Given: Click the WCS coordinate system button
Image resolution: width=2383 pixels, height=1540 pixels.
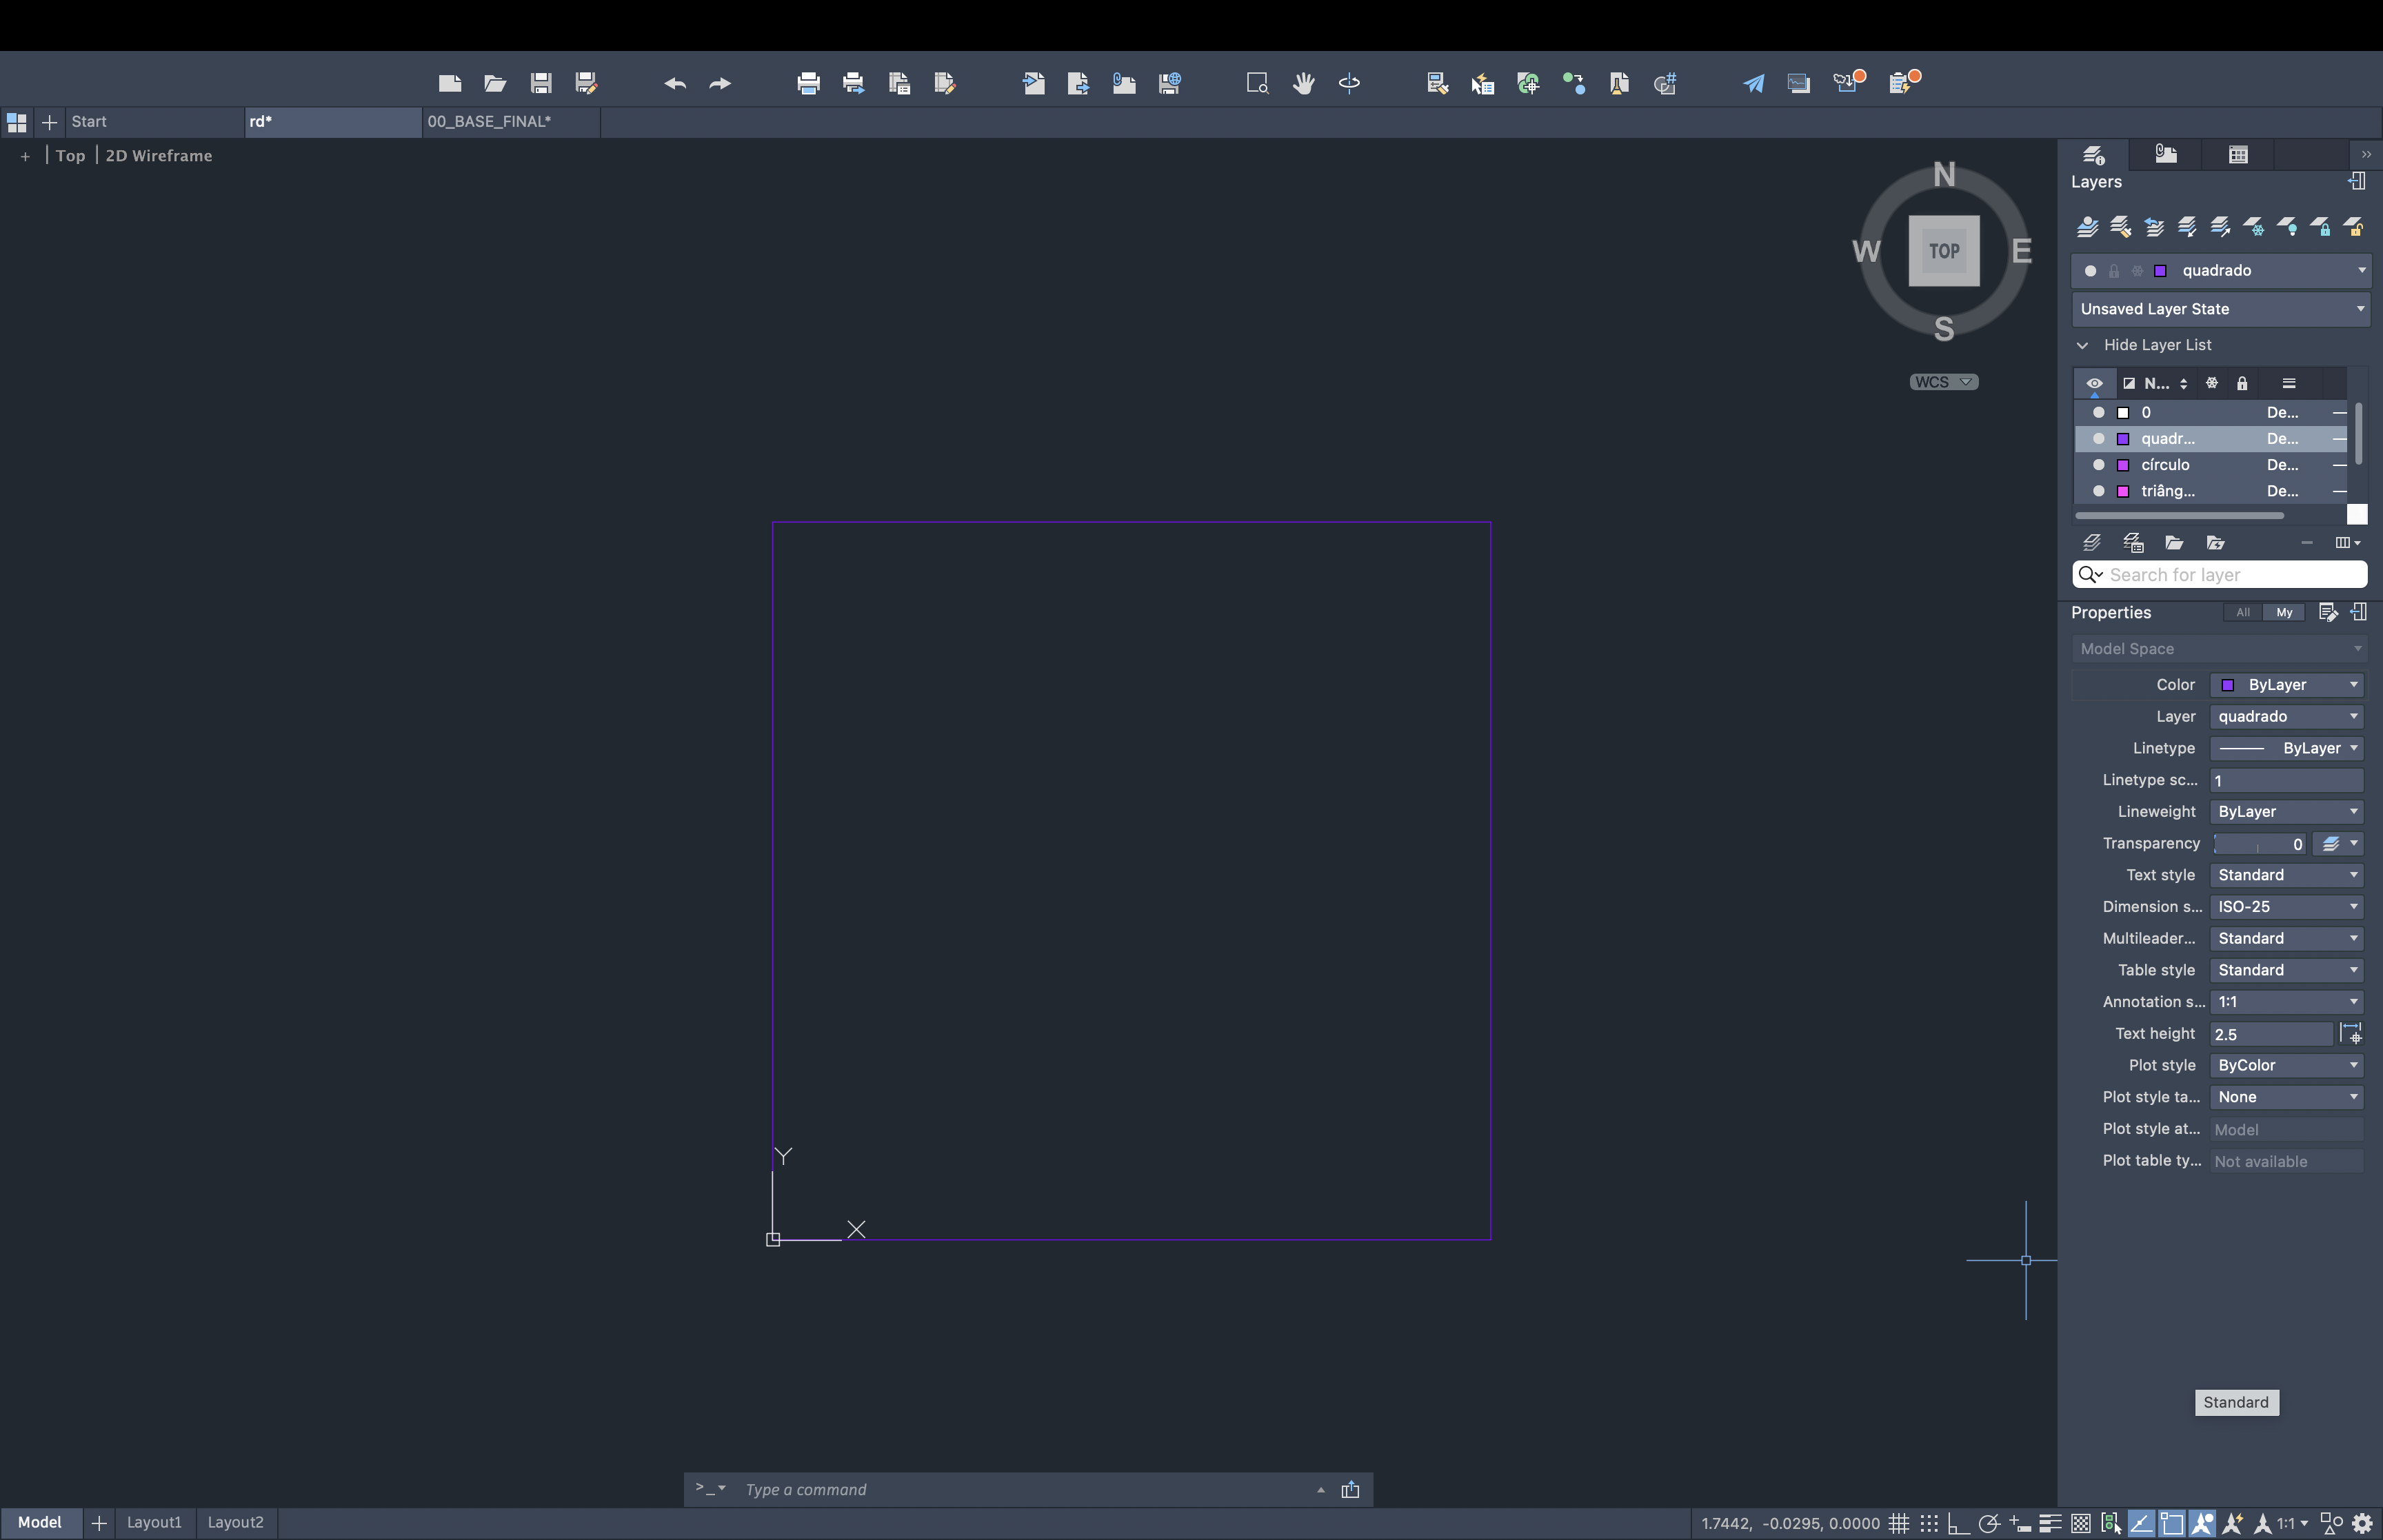Looking at the screenshot, I should click(1942, 382).
